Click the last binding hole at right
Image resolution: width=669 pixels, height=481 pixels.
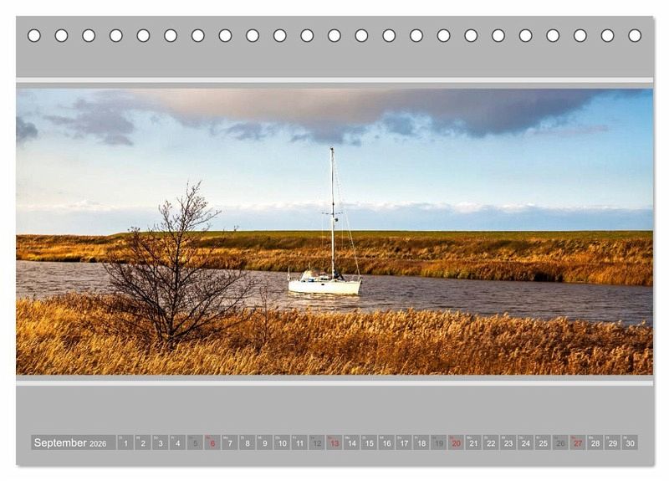635,35
